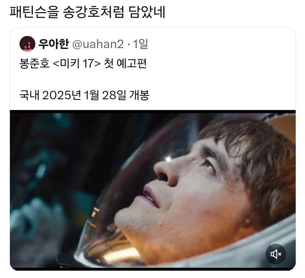Open the 우아한 profile avatar
This screenshot has height=278, width=305.
coord(27,44)
